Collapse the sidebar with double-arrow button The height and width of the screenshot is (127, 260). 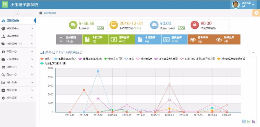coord(18,13)
